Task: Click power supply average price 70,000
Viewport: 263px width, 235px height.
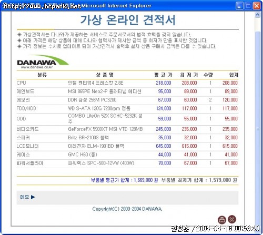Action: [165, 163]
